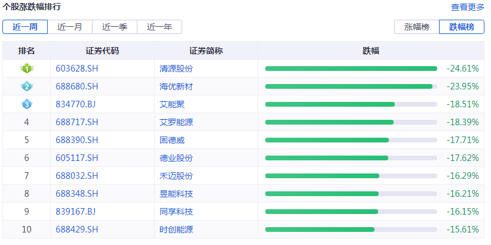
Task: Click the bronze rank 3 medal icon
Action: tap(26, 104)
